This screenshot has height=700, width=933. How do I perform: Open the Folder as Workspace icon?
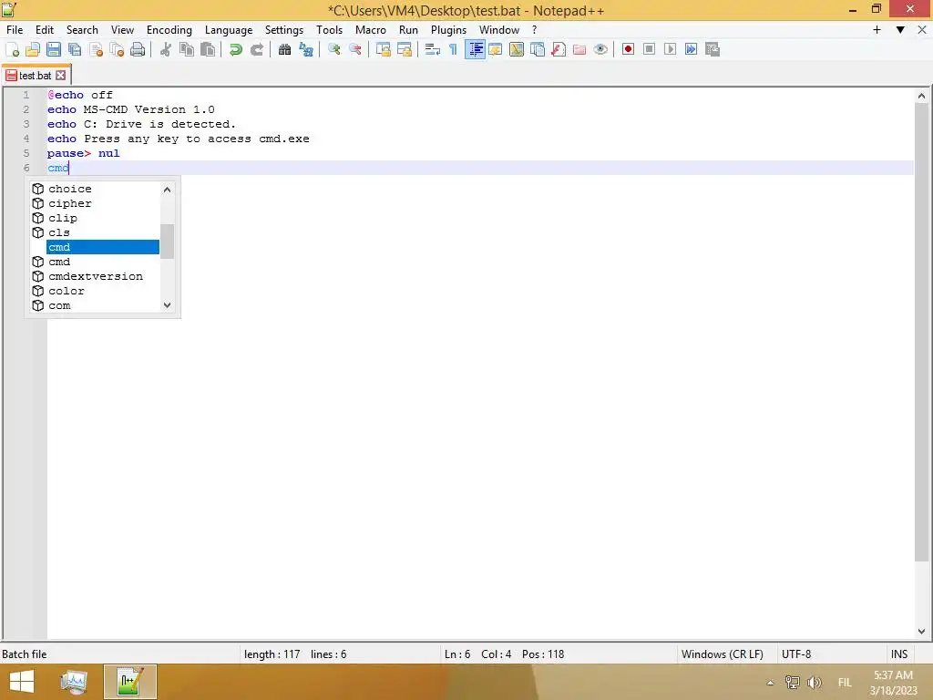[579, 49]
